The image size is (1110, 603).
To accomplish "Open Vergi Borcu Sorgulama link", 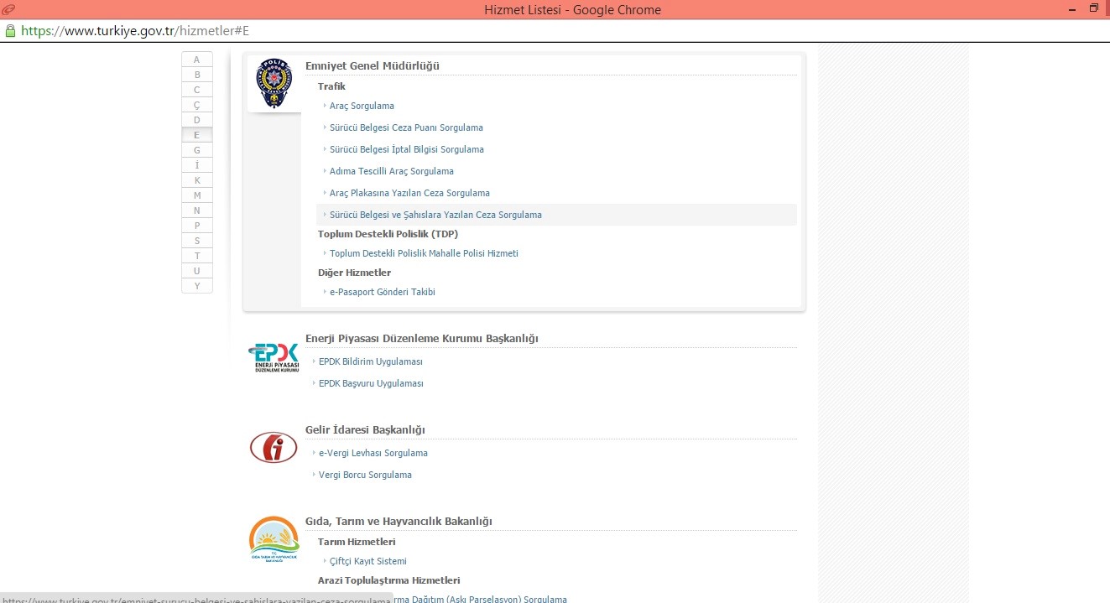I will tap(365, 475).
